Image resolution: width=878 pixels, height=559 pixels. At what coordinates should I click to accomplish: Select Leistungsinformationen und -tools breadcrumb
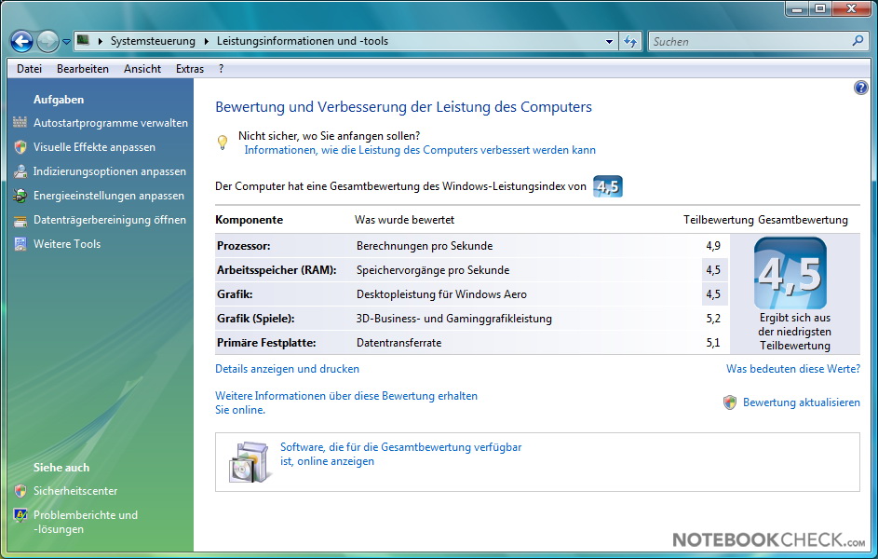tap(303, 41)
